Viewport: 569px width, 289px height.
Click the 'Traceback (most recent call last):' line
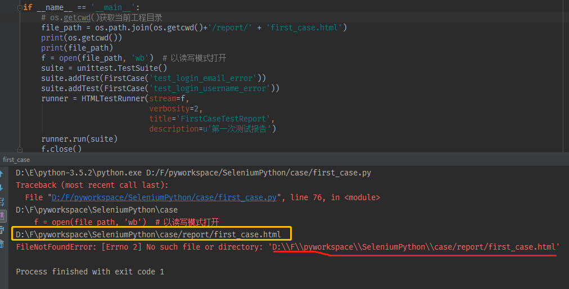(92, 185)
